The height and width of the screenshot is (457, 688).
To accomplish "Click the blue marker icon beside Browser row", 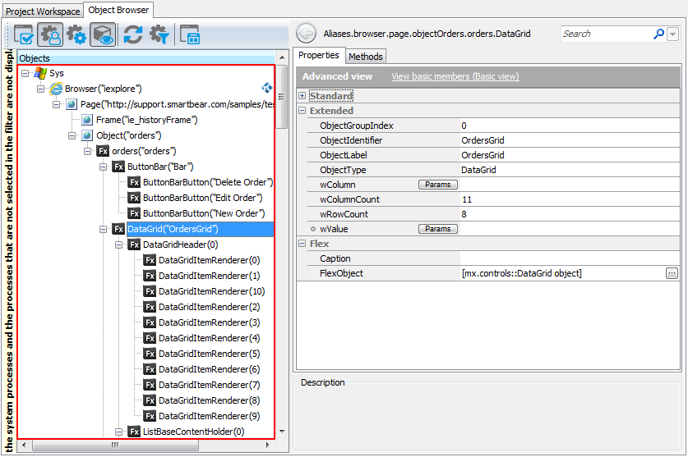I will tap(267, 88).
